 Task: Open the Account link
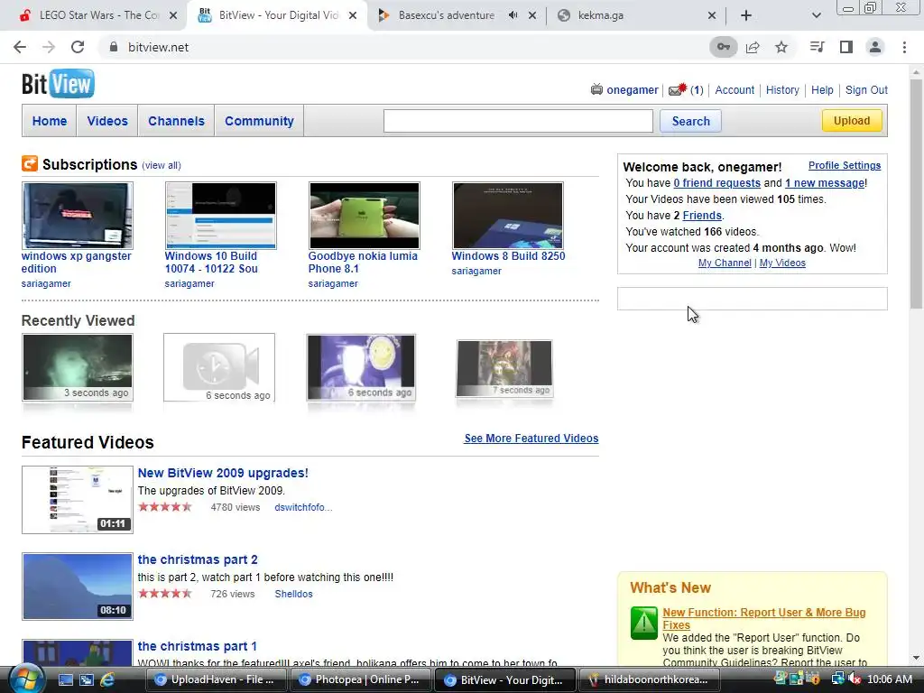pyautogui.click(x=735, y=89)
